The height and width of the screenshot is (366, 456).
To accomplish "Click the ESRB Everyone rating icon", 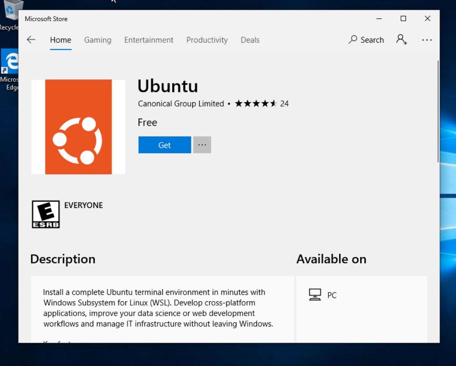I will pos(45,214).
